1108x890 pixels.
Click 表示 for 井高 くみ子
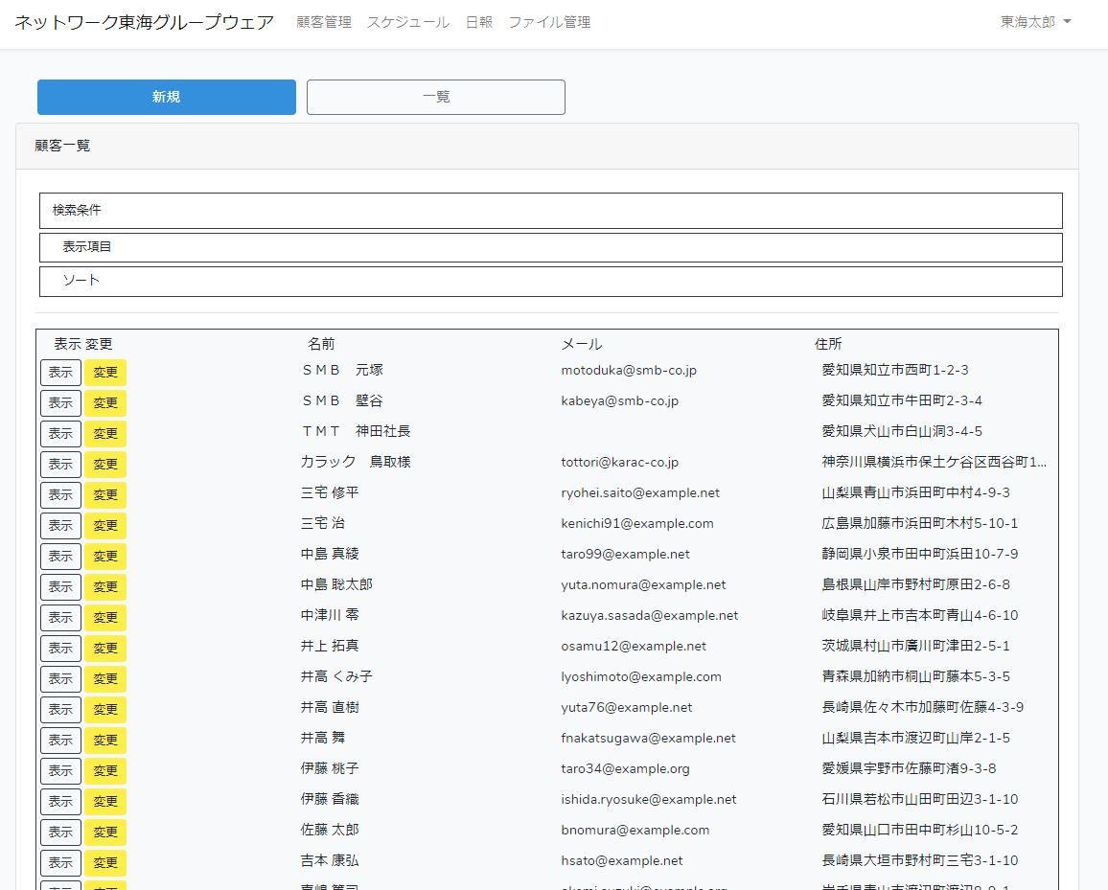[60, 679]
